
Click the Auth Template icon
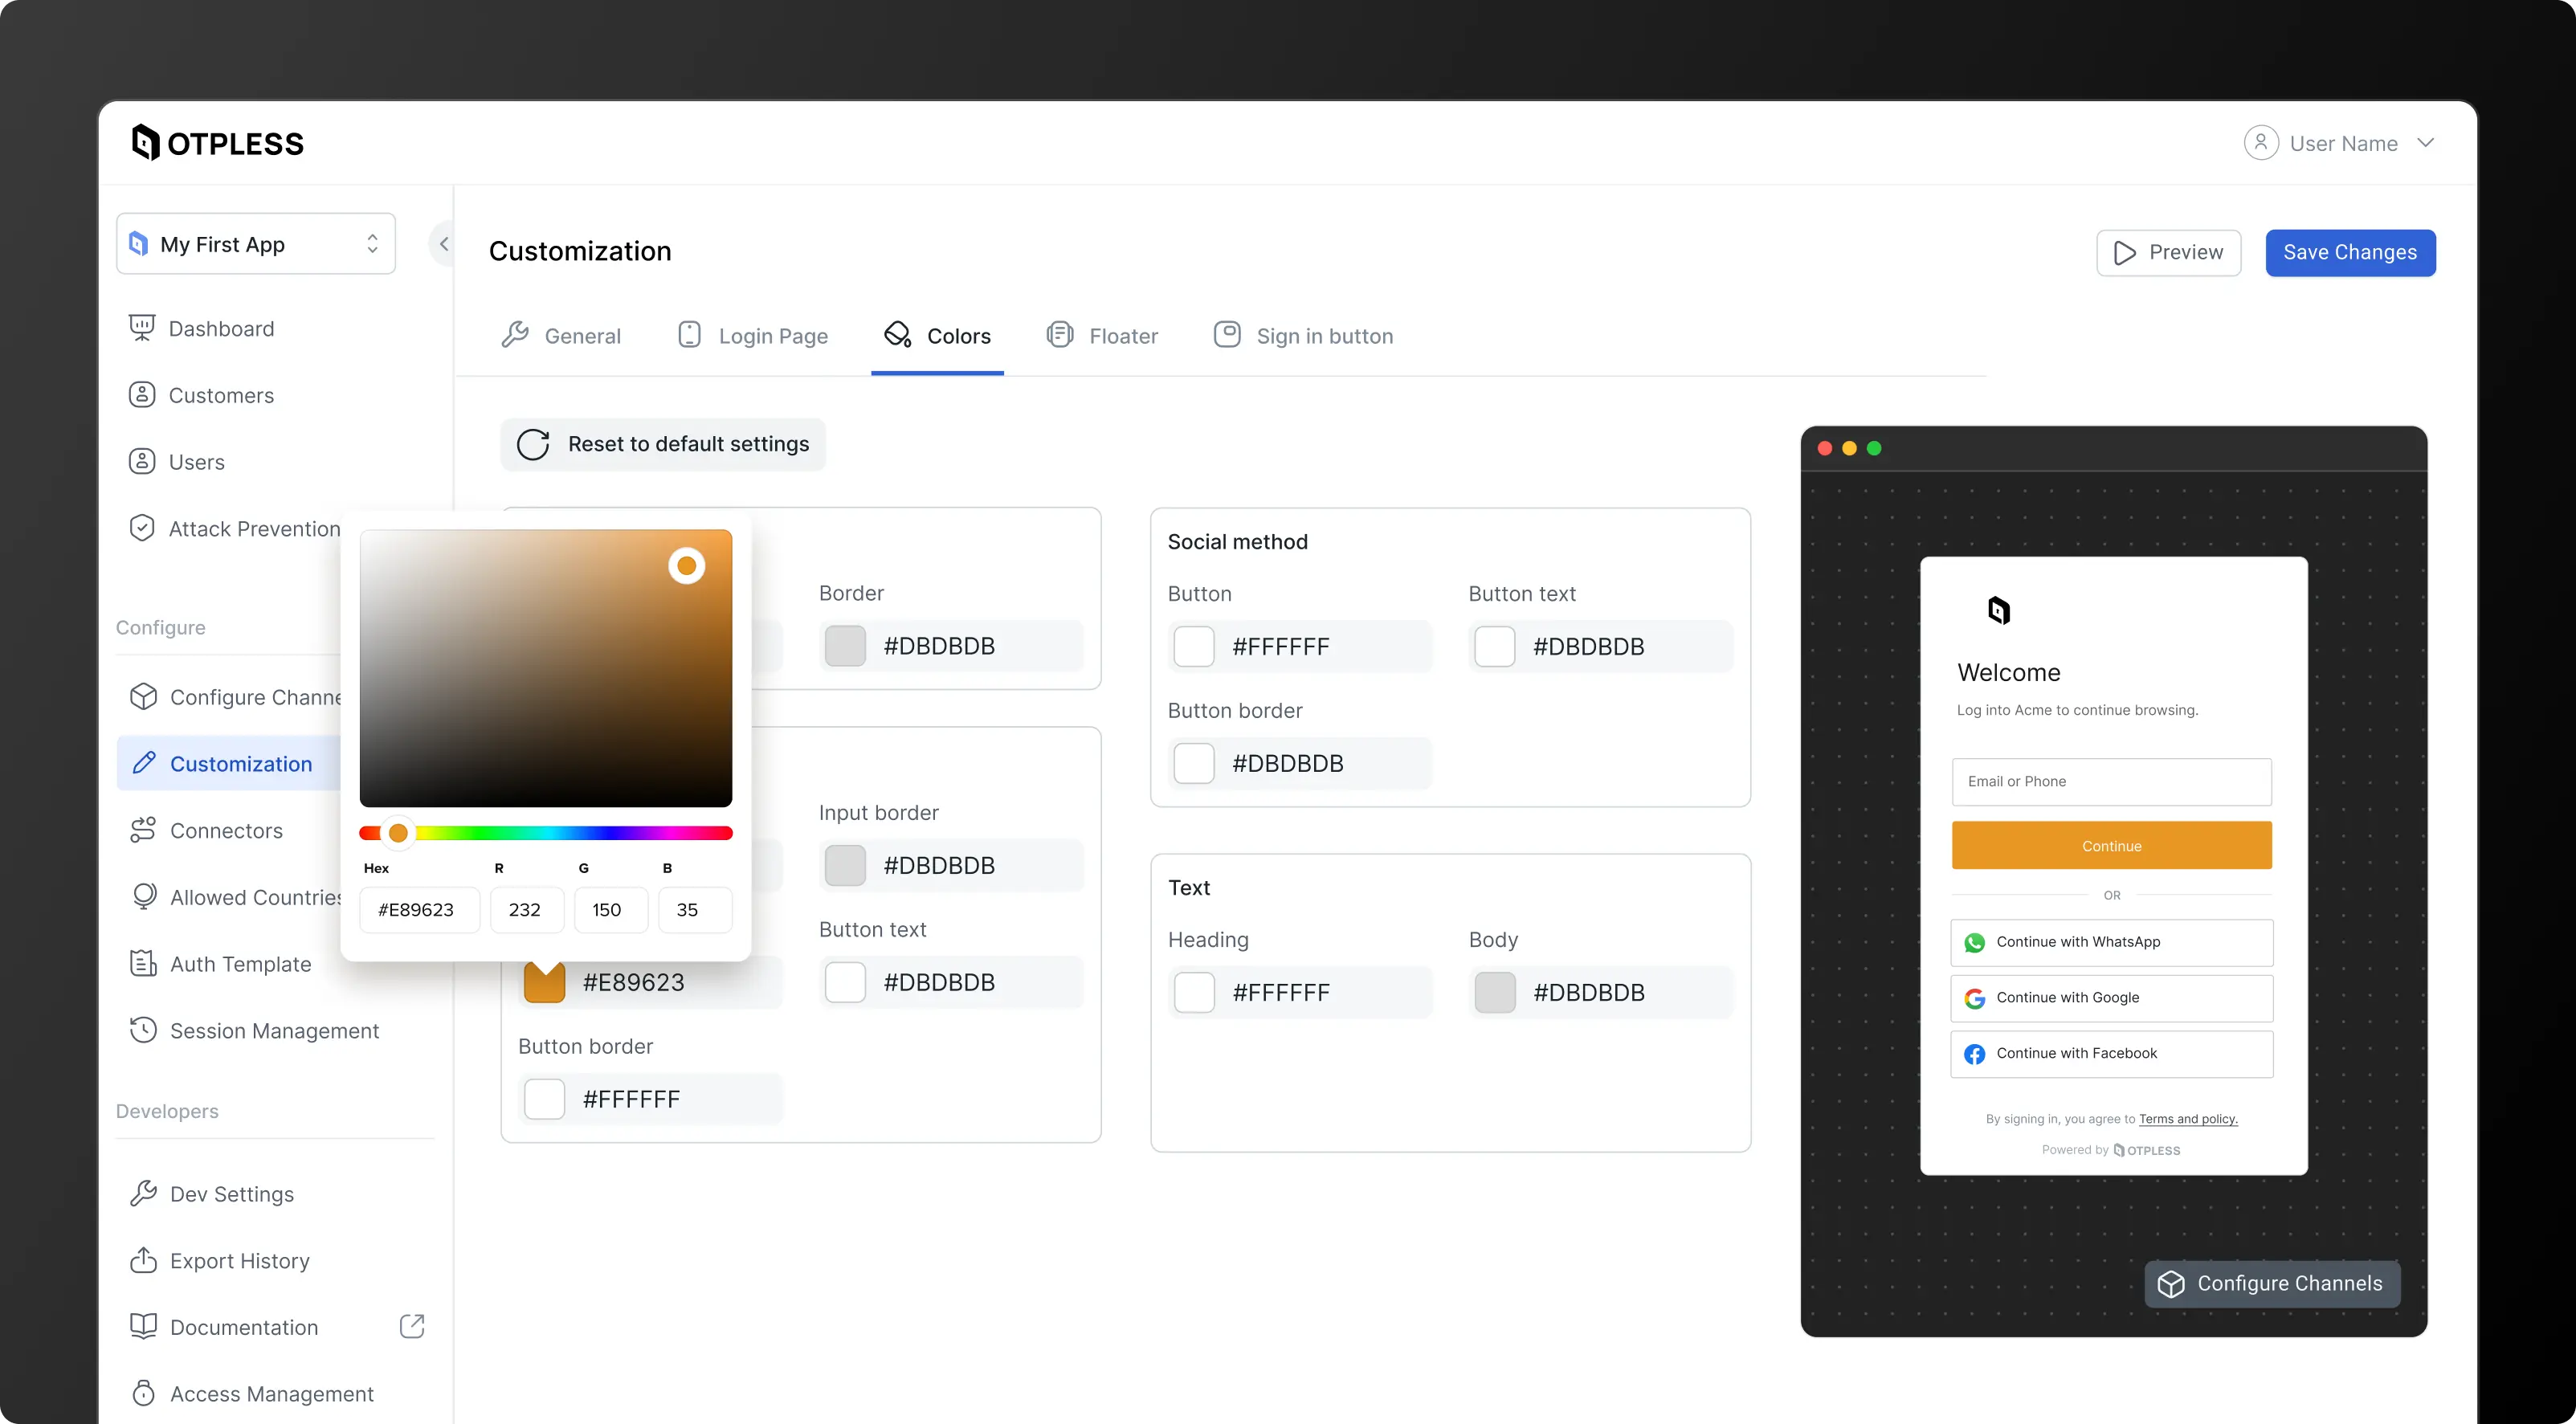tap(143, 963)
